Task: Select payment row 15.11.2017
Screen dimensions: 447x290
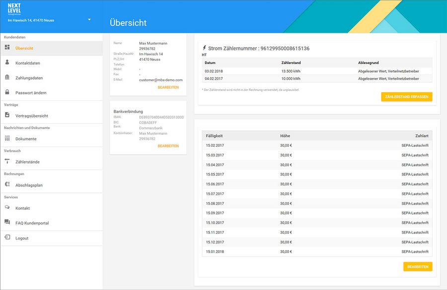Action: pyautogui.click(x=317, y=232)
